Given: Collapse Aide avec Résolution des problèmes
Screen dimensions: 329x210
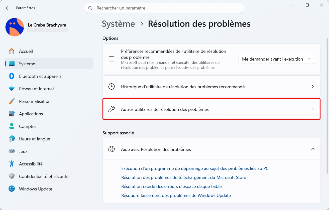Looking at the screenshot, I should click(312, 149).
